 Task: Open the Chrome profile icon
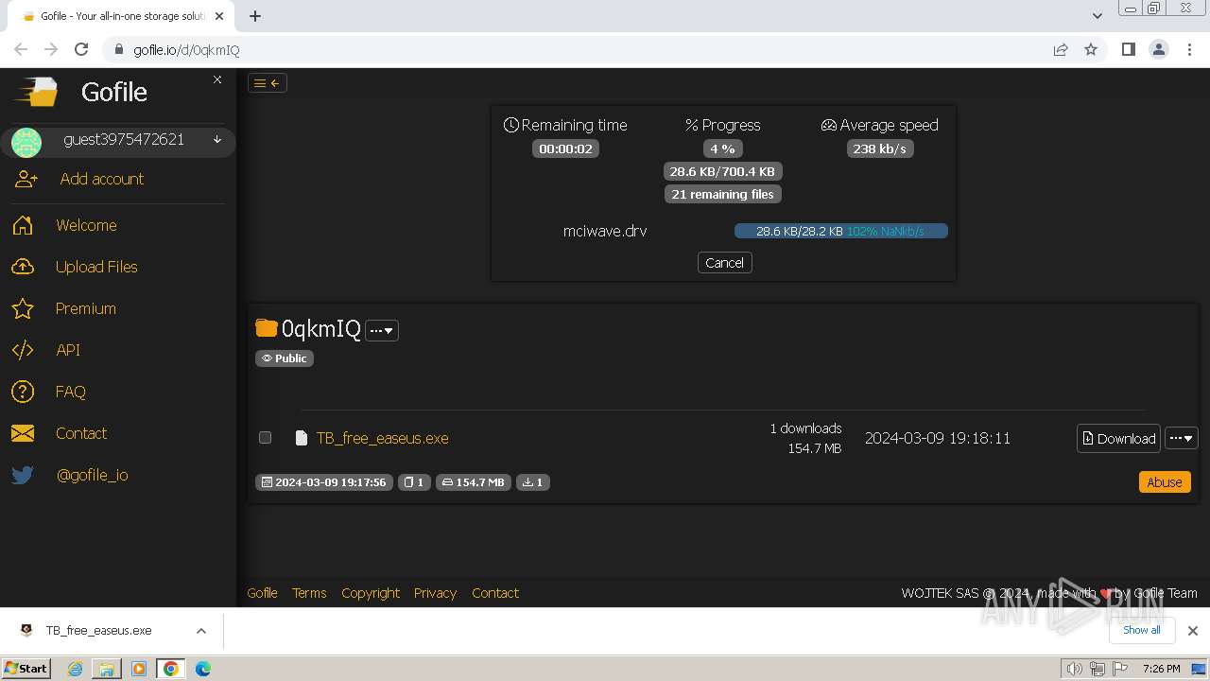(1159, 50)
